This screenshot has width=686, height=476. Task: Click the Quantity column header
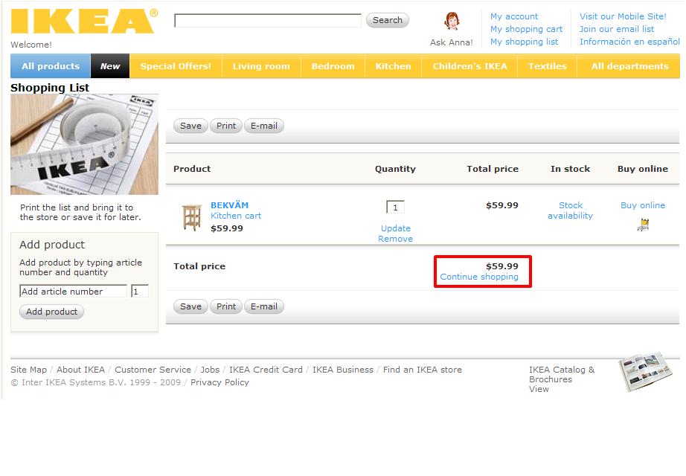(x=395, y=169)
